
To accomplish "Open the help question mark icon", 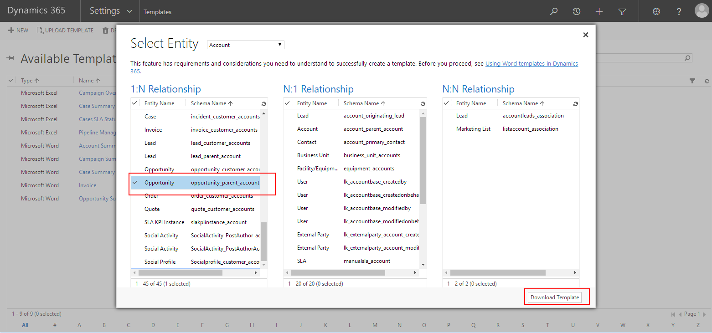I will [x=679, y=11].
